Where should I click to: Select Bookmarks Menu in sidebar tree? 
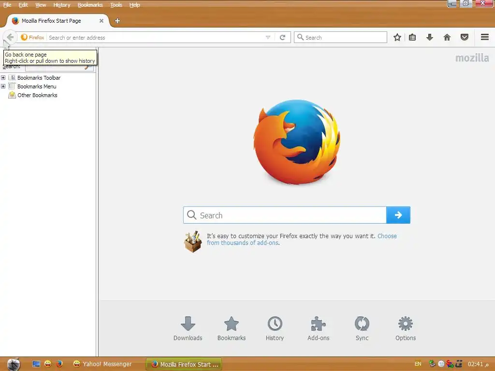[37, 86]
